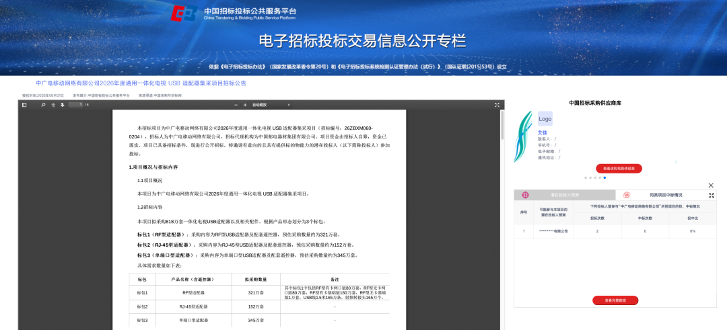
Task: Select the third carousel dot
Action: click(595, 177)
